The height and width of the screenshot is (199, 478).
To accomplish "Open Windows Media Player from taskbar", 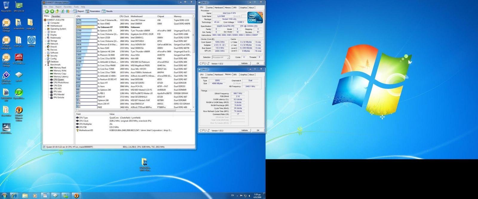I will 35,196.
